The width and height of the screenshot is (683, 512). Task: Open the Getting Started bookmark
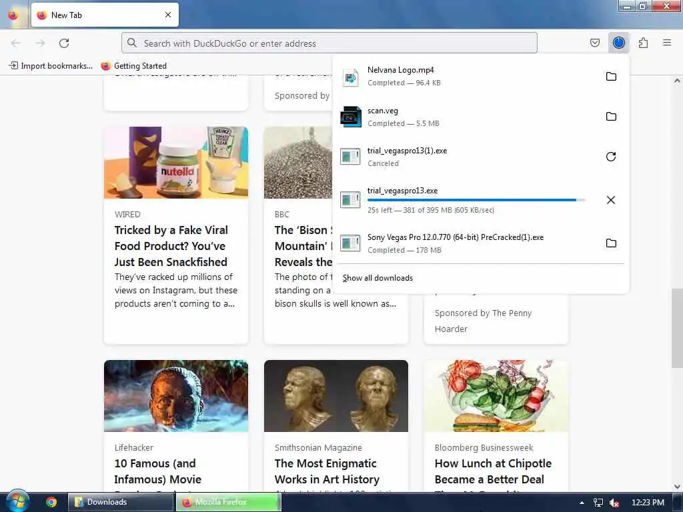coord(133,66)
